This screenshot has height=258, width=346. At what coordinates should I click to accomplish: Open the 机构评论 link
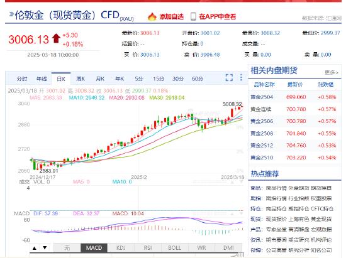click(x=321, y=240)
